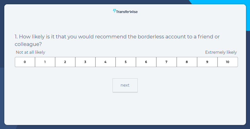Image resolution: width=250 pixels, height=129 pixels.
Task: Select the highest rating 10
Action: click(x=228, y=62)
